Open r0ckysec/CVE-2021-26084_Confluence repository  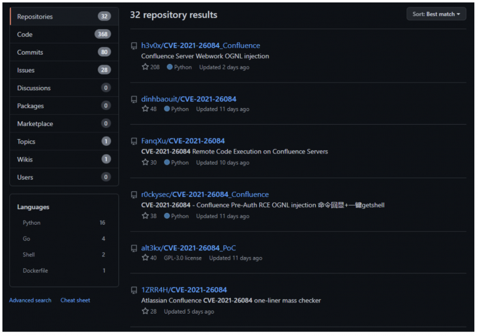pyautogui.click(x=205, y=194)
